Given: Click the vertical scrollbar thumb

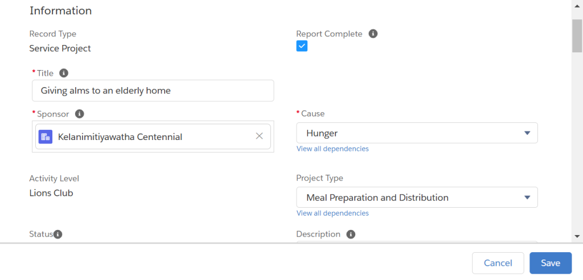Looking at the screenshot, I should coord(577,35).
